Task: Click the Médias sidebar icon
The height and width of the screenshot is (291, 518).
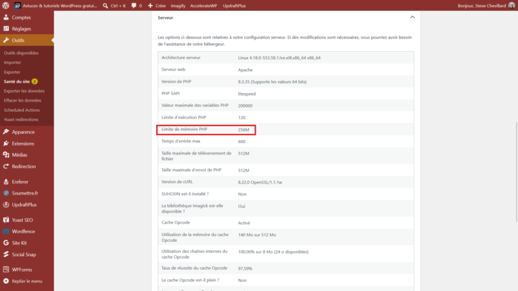Action: tap(6, 155)
